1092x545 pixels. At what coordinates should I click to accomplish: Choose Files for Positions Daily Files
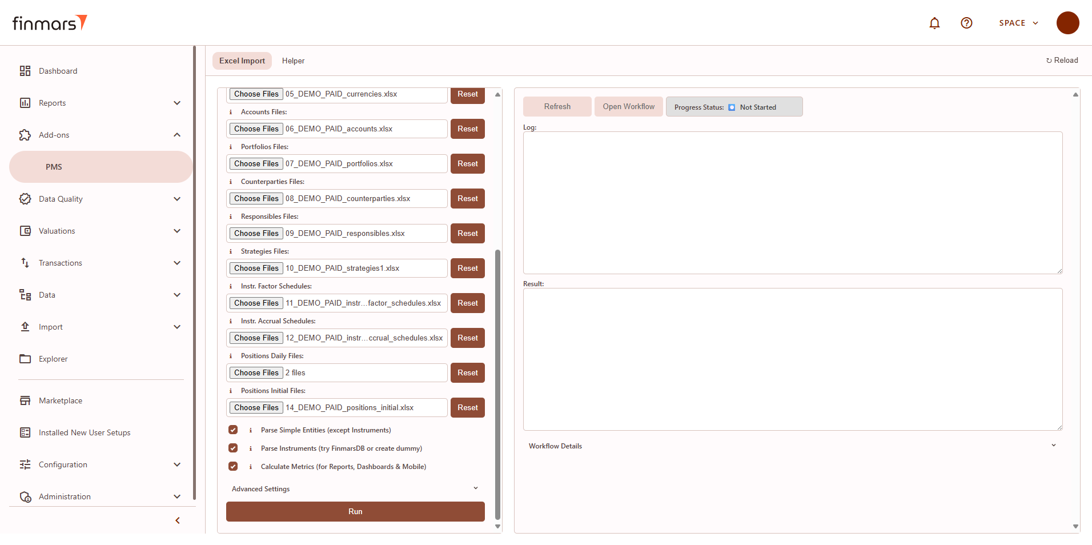(256, 372)
